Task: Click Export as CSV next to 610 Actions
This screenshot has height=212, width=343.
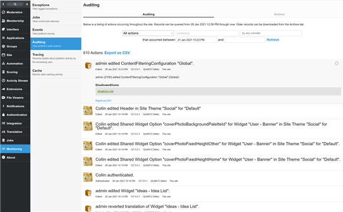Action: coord(117,53)
